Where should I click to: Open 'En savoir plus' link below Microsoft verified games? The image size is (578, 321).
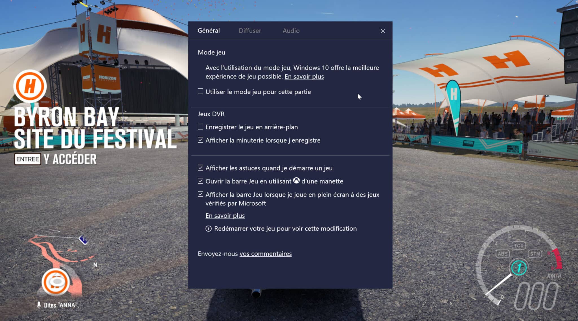click(x=225, y=215)
